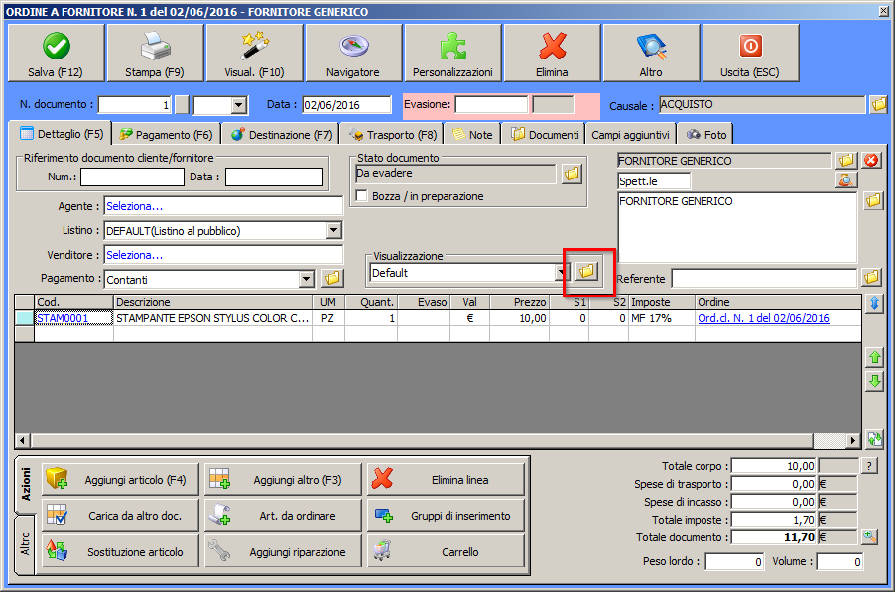
Task: Click Sostituzione articolo button
Action: coord(120,551)
